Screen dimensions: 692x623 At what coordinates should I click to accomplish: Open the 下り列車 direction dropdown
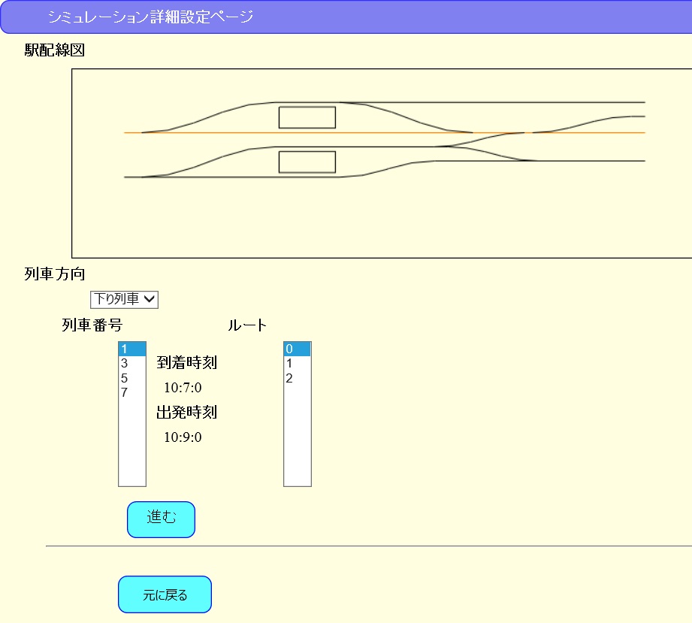123,298
